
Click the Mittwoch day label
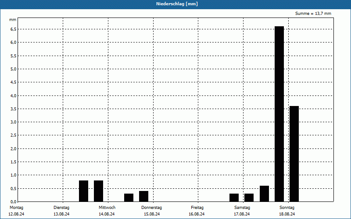[107, 208]
